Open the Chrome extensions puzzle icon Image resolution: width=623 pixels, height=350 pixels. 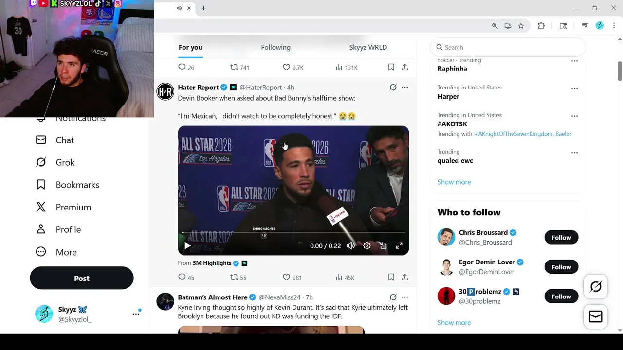pos(541,26)
